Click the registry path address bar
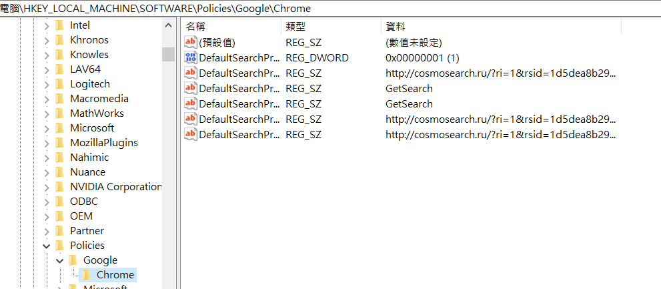The width and height of the screenshot is (661, 289). coord(331,8)
